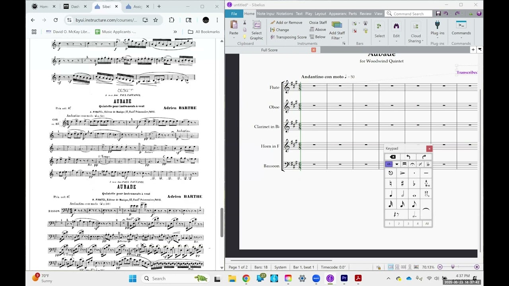Select the thirty-second note on the Keypad
The image size is (509, 286).
click(x=391, y=204)
